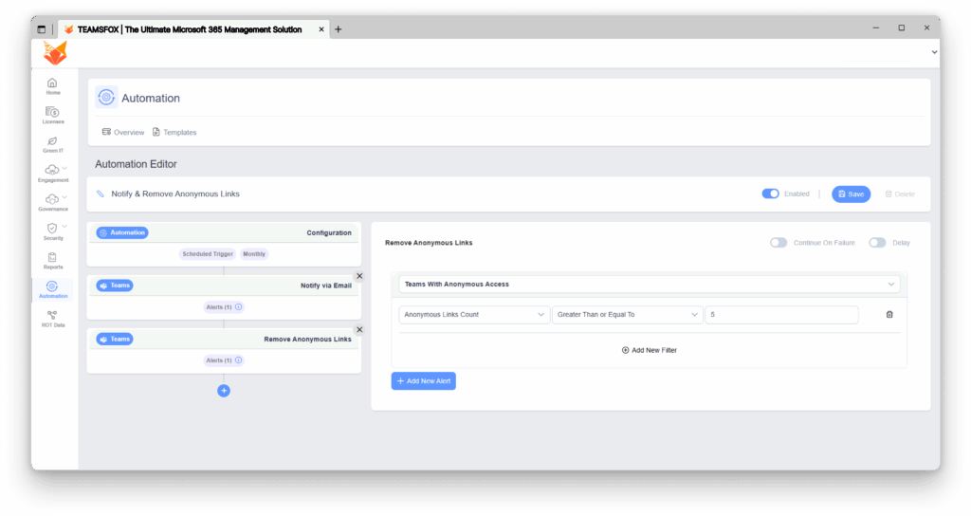The image size is (971, 516).
Task: Open Anonymous Links Count dropdown
Action: pos(473,315)
